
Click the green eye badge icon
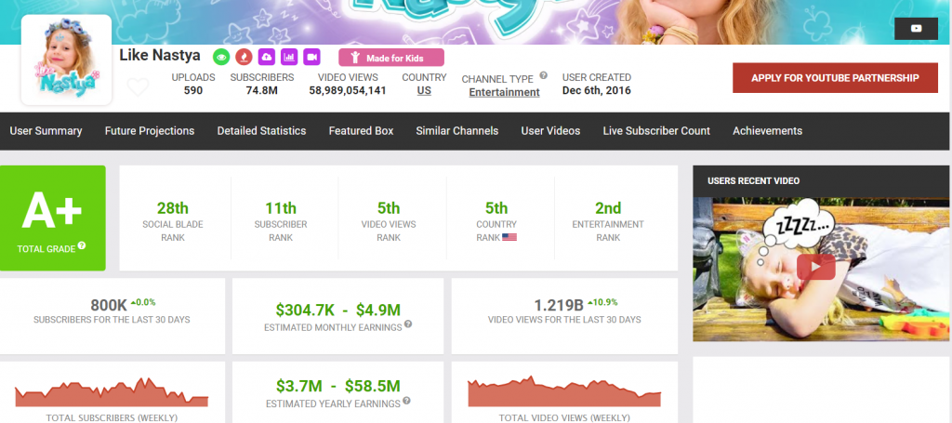tap(221, 57)
